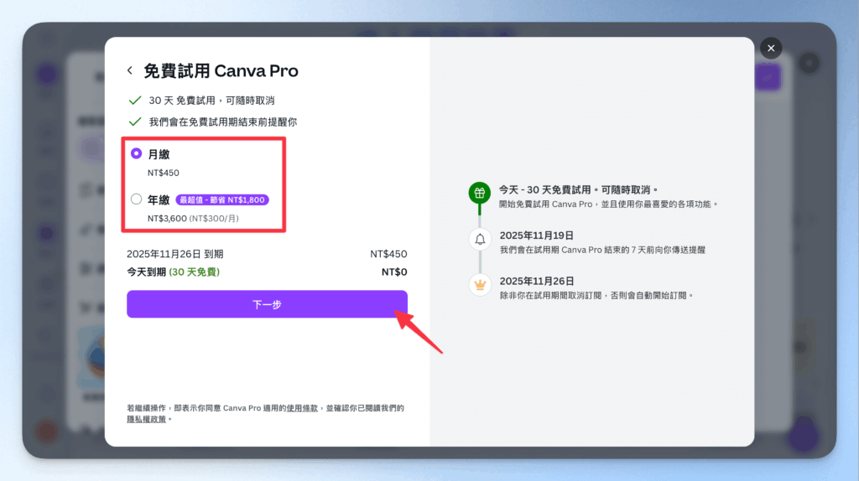
Task: Select the 年繳 yearly billing radio button
Action: coord(137,199)
